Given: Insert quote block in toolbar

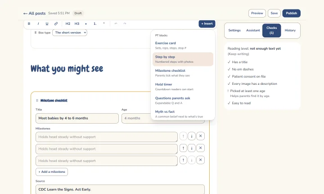Looking at the screenshot, I should click(104, 23).
